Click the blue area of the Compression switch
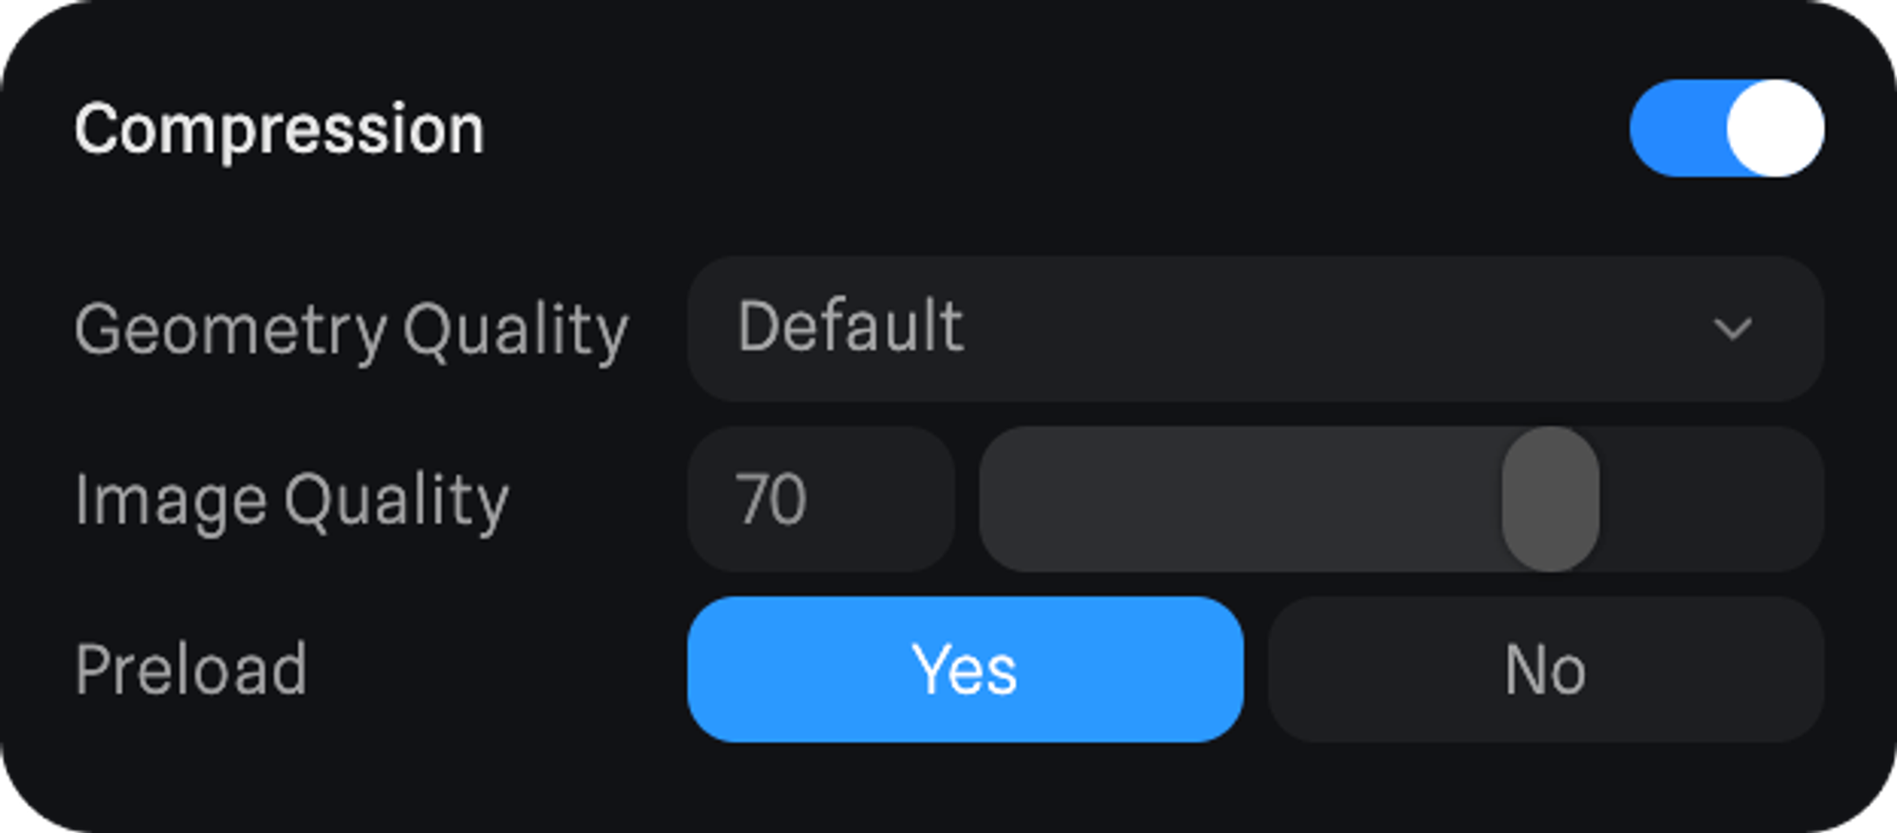This screenshot has height=833, width=1897. point(1674,128)
